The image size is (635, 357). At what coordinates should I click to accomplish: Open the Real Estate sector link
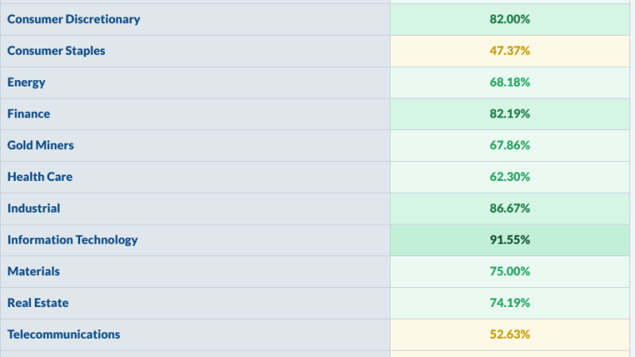[38, 303]
